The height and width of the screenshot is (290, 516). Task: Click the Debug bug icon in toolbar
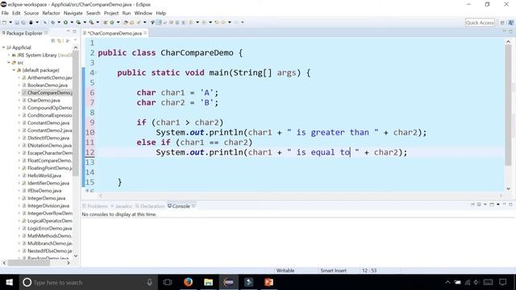click(x=52, y=23)
